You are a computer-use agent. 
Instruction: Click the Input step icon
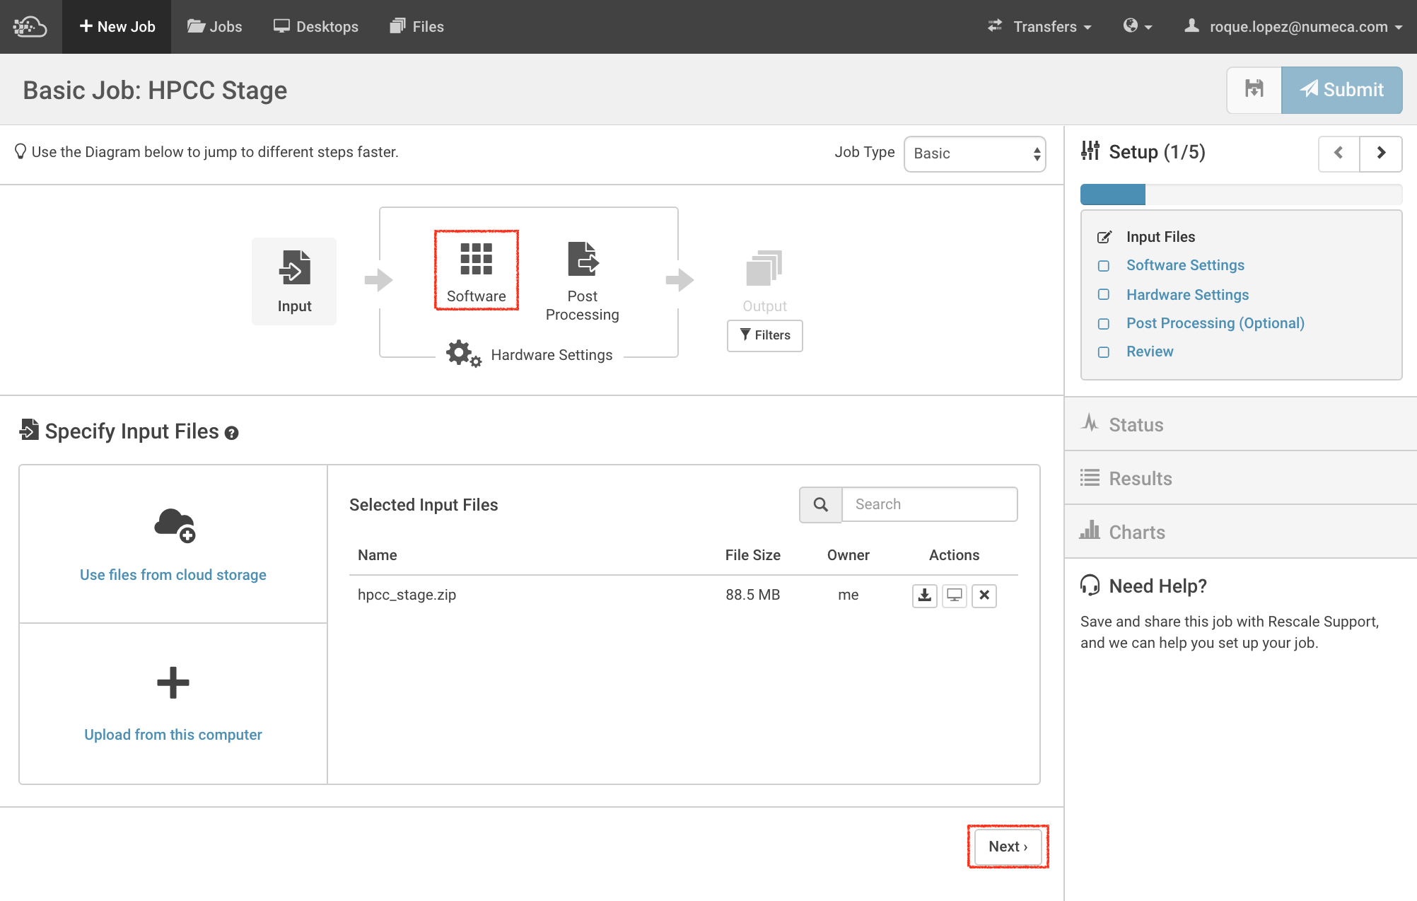(x=294, y=268)
